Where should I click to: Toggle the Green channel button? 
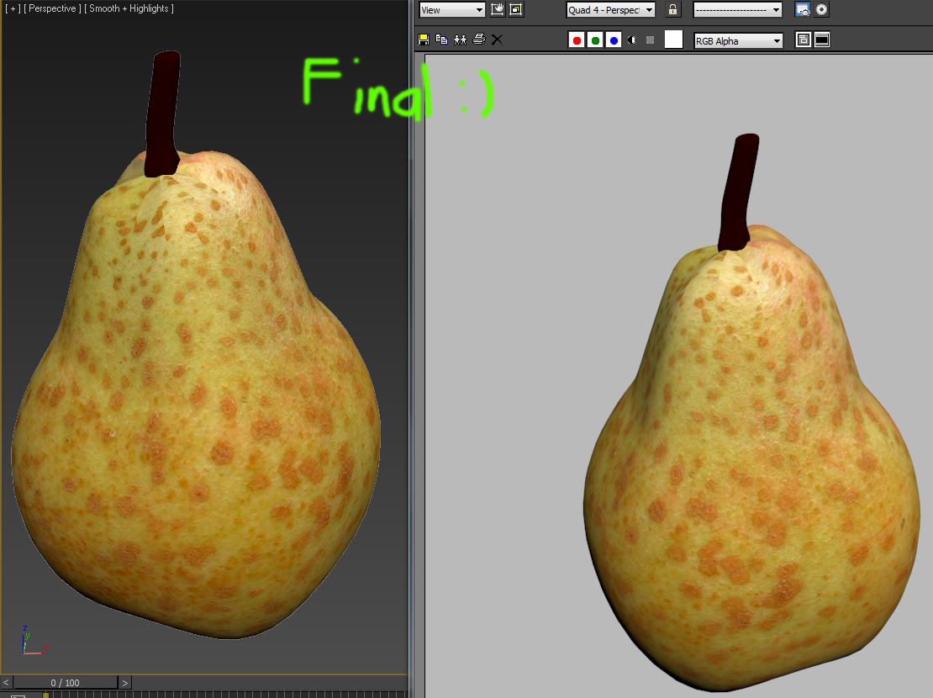[595, 40]
